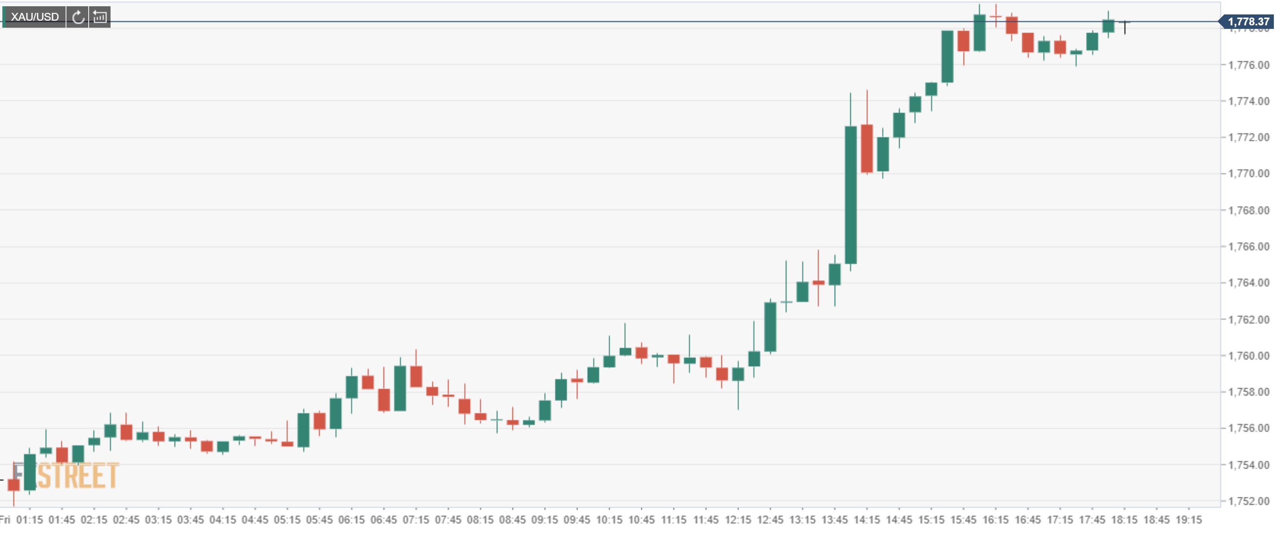Click the 1,776.00 price axis label
The width and height of the screenshot is (1284, 535).
(x=1248, y=65)
